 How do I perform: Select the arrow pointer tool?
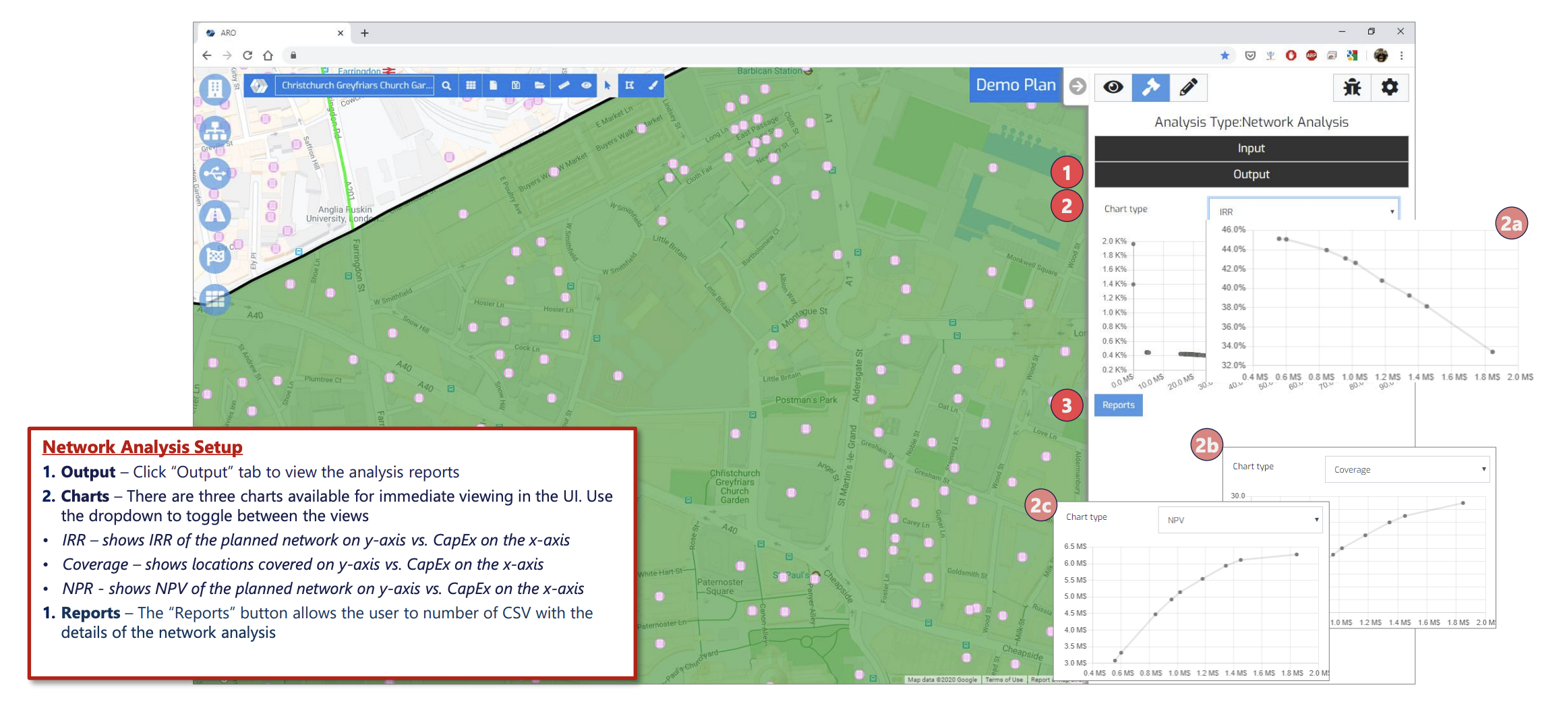coord(608,86)
